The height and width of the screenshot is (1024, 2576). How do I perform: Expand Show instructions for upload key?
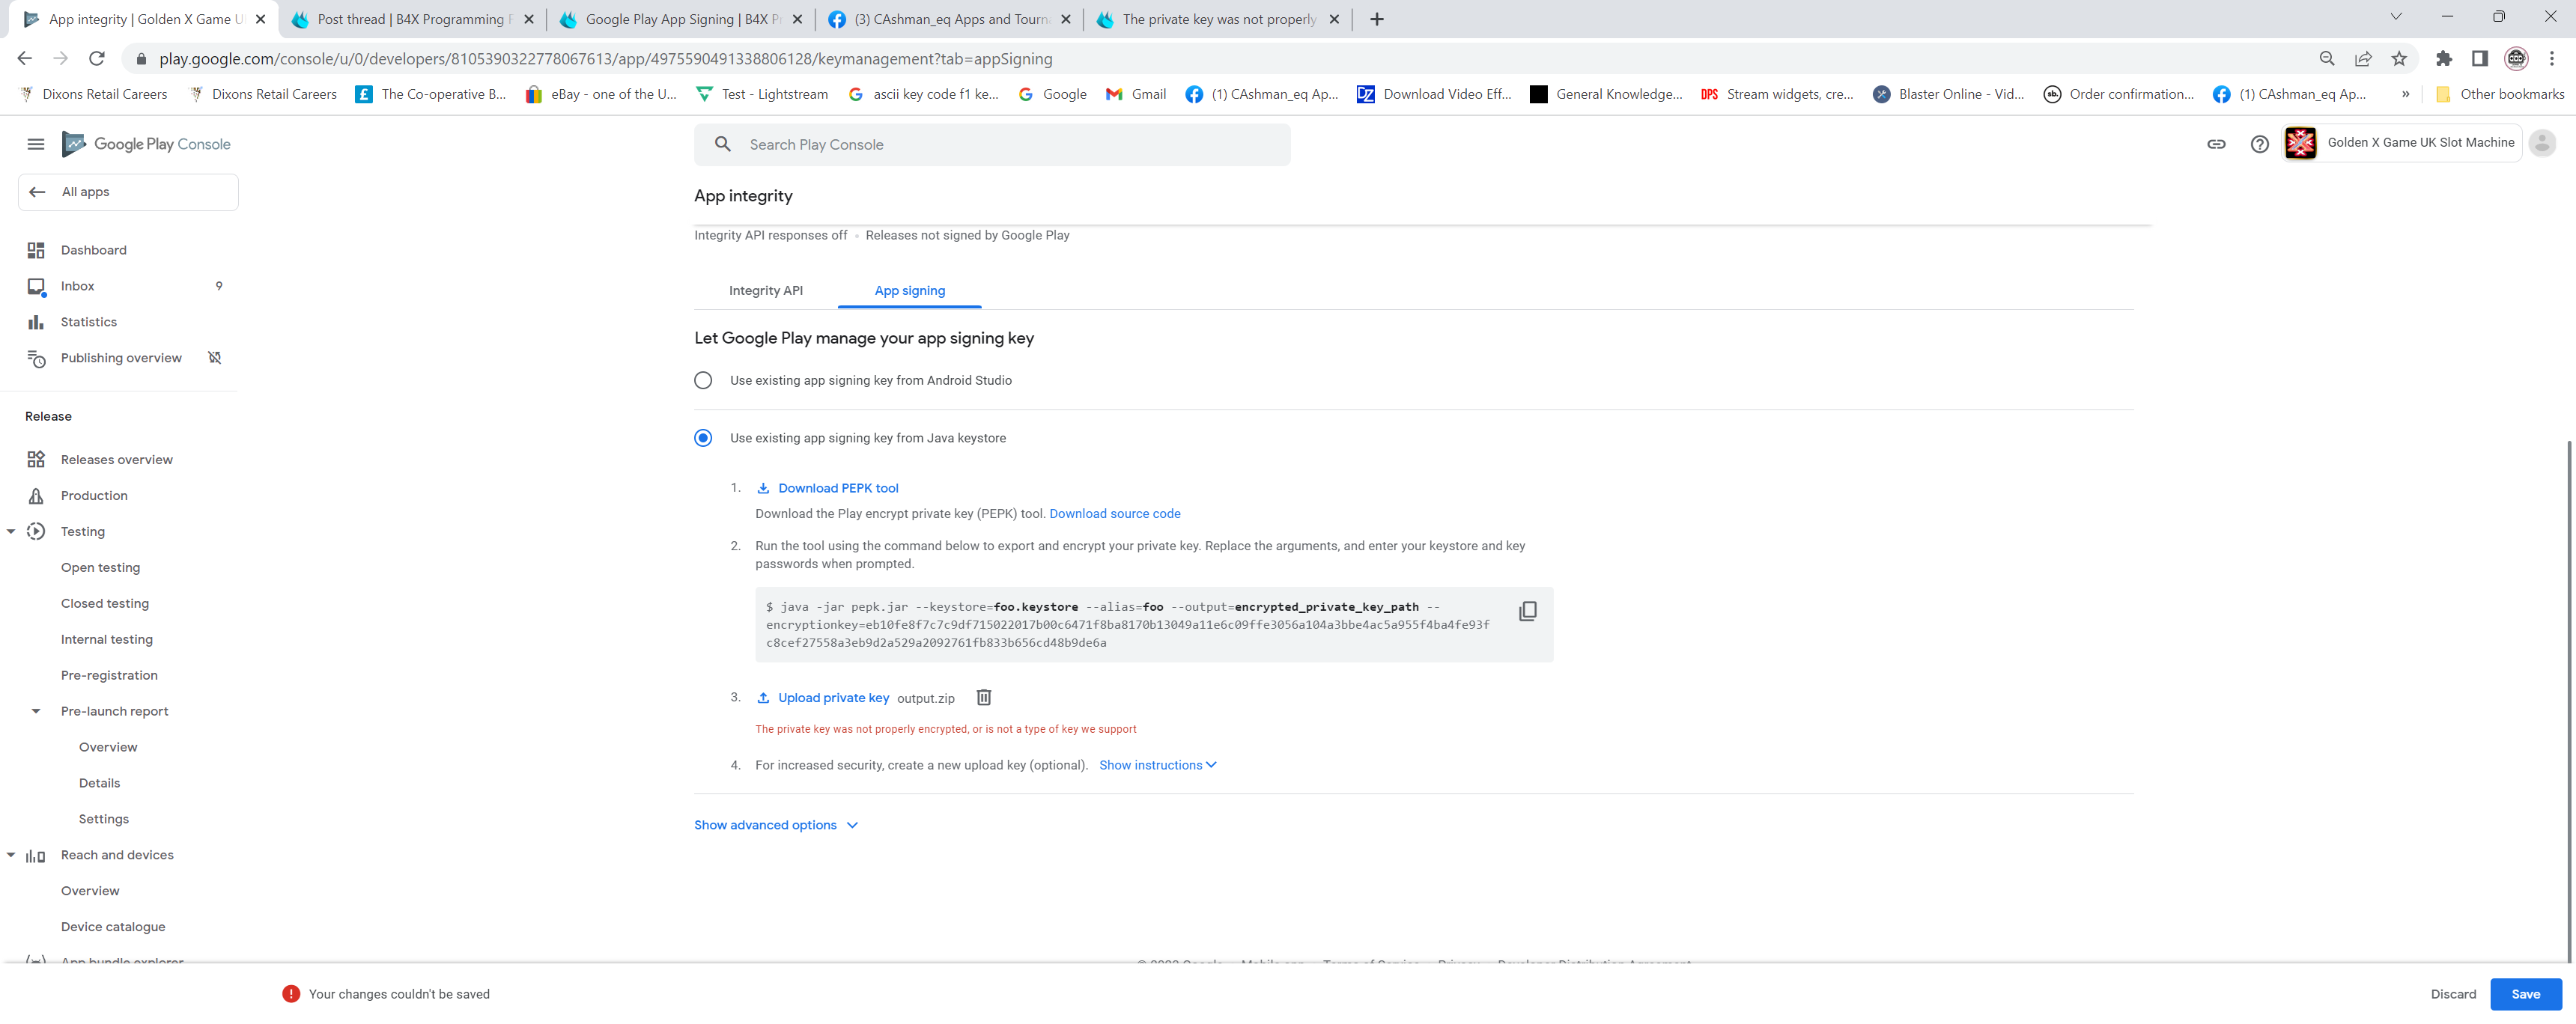1157,765
